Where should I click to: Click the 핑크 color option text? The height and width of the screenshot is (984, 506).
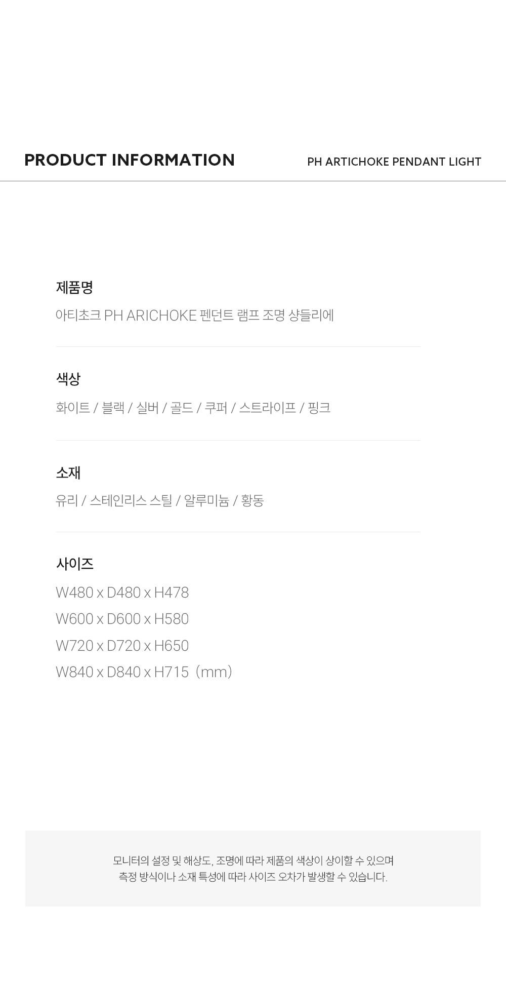pyautogui.click(x=319, y=408)
